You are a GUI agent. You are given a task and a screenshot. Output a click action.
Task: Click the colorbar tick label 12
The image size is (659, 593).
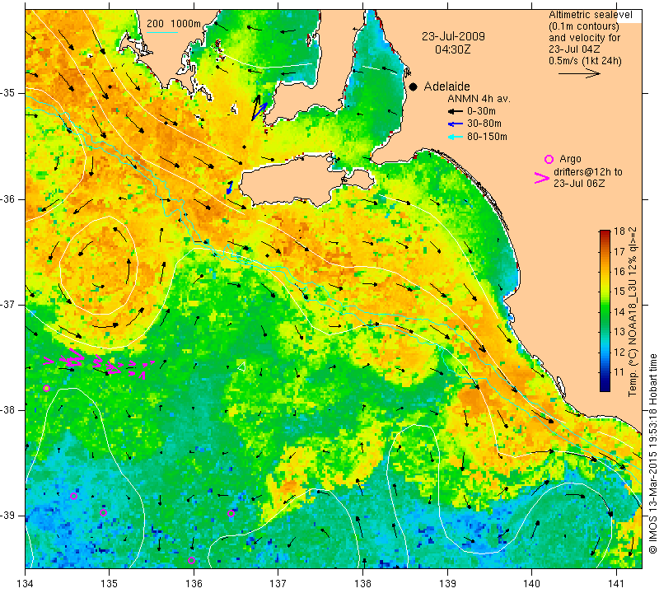pyautogui.click(x=619, y=352)
